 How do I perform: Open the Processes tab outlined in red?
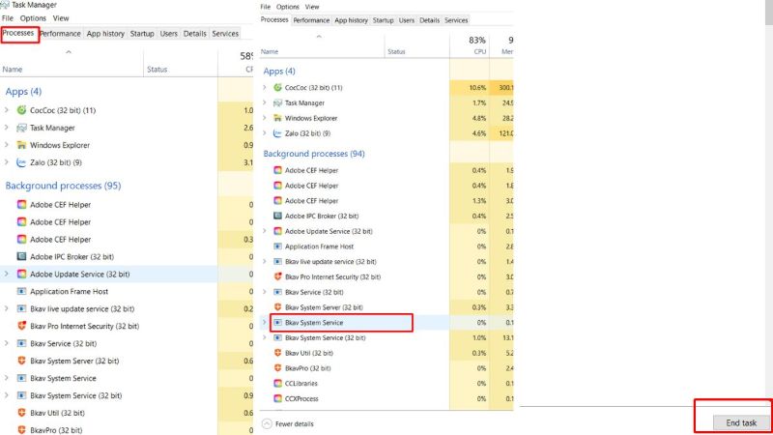point(19,34)
